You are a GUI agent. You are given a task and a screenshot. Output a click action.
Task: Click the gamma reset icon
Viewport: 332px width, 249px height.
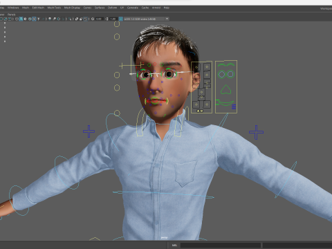107,19
